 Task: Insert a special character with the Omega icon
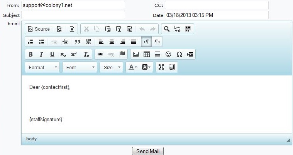pyautogui.click(x=179, y=54)
